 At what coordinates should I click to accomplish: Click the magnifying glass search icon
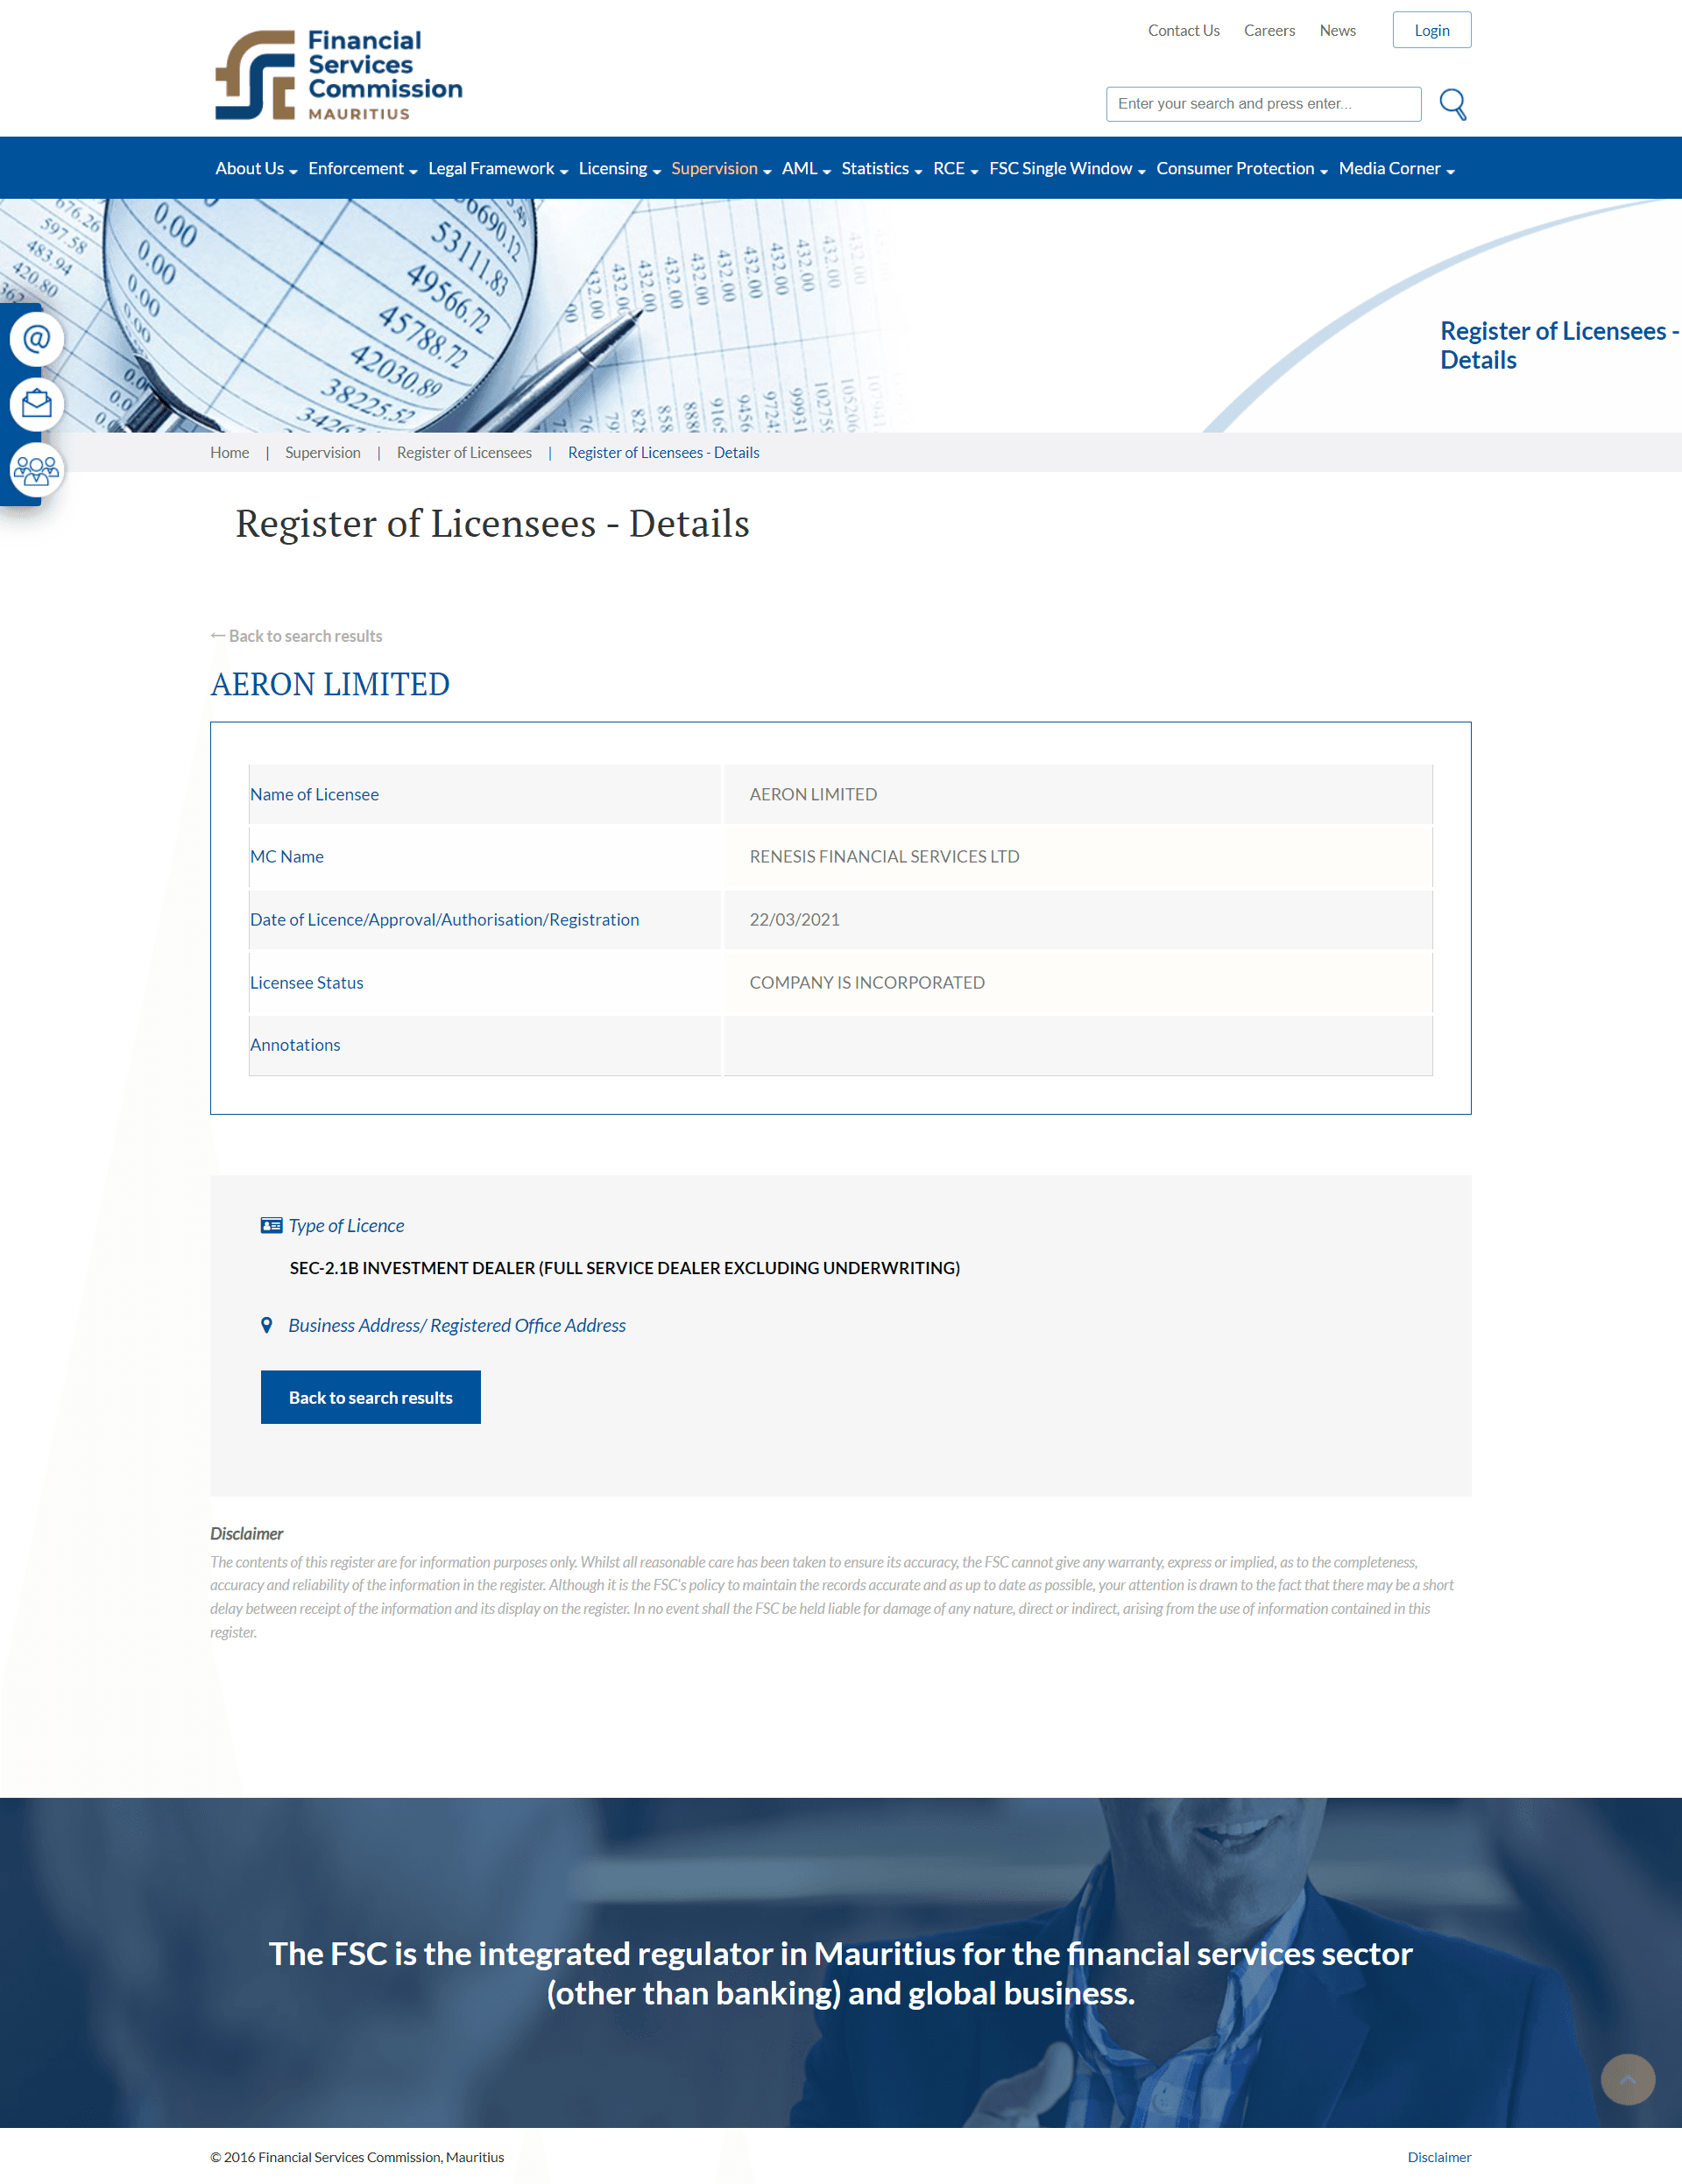click(1452, 104)
